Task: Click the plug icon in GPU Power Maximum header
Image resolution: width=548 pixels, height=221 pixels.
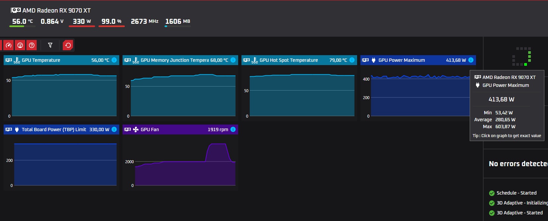Action: click(x=374, y=60)
